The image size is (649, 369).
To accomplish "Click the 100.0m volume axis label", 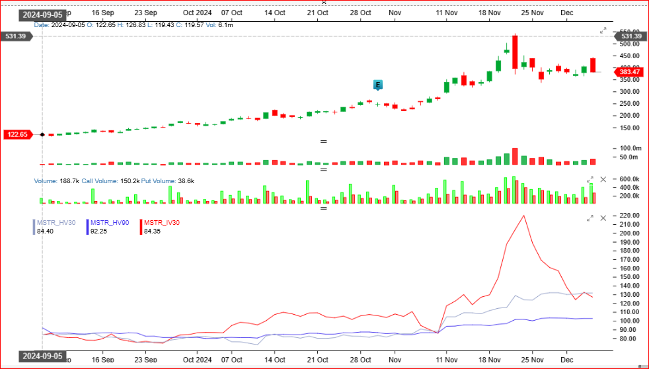I will (630, 148).
